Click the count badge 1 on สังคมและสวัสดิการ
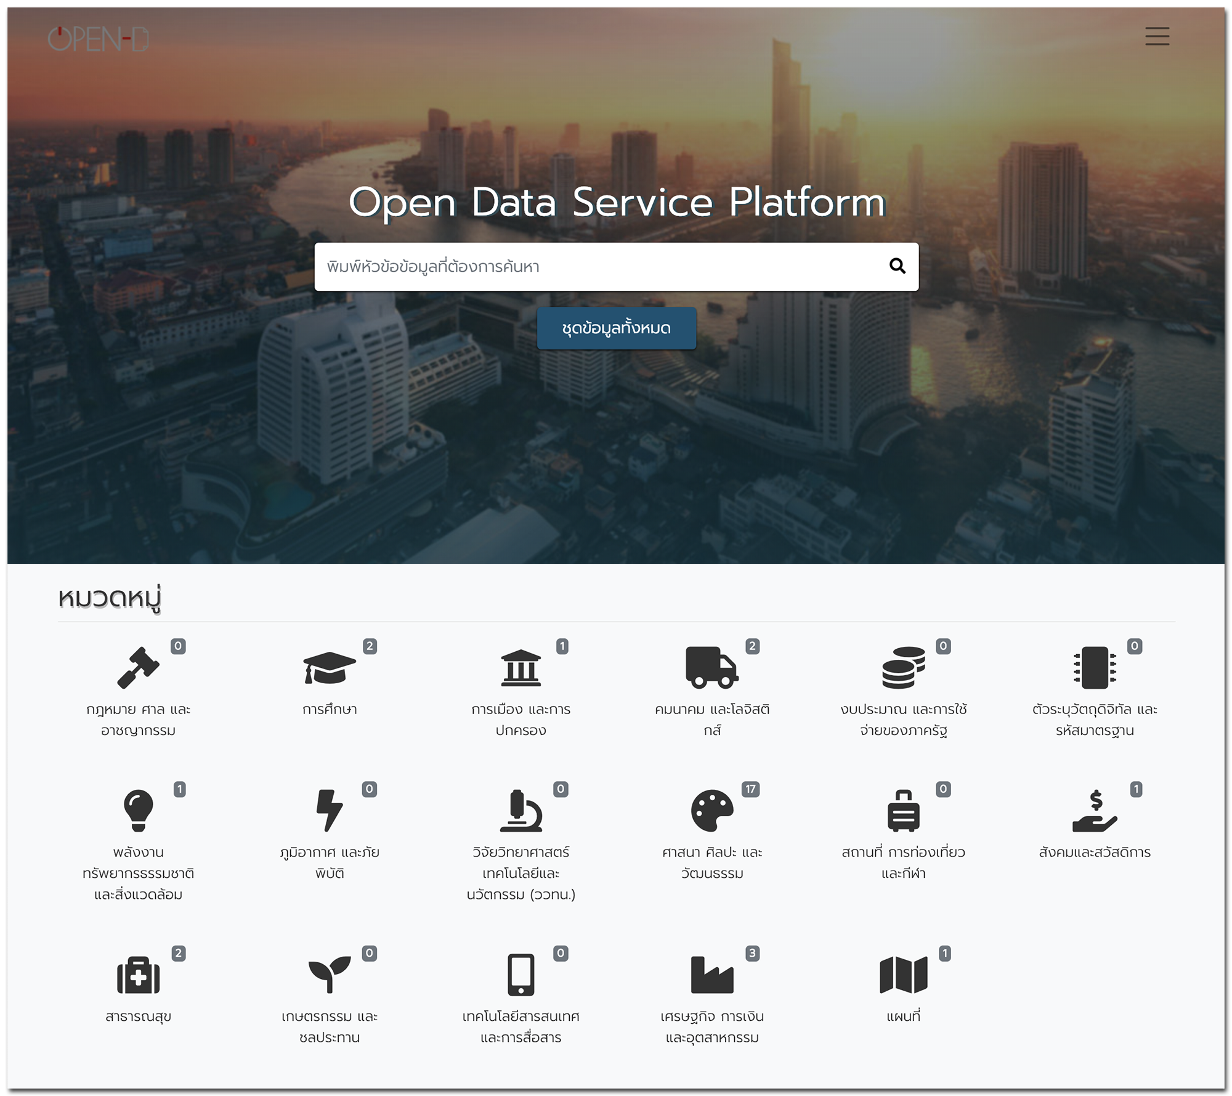 (x=1136, y=789)
